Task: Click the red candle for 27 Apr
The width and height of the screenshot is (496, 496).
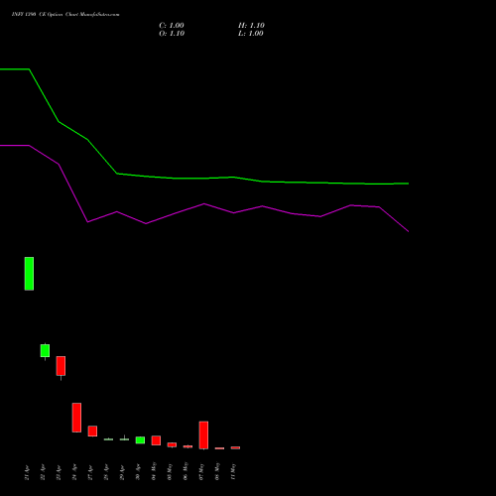Action: point(92,432)
